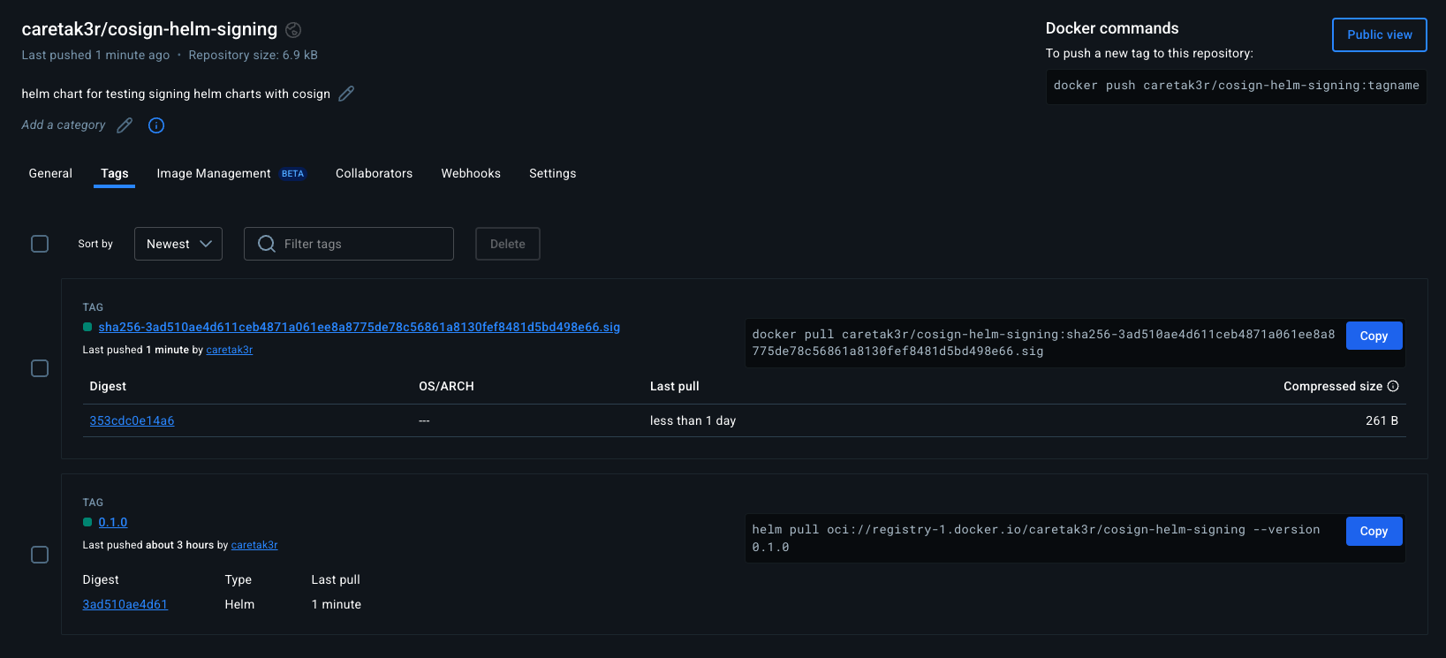1446x658 pixels.
Task: Click the 'less than 1 day' last pull value
Action: 693,420
